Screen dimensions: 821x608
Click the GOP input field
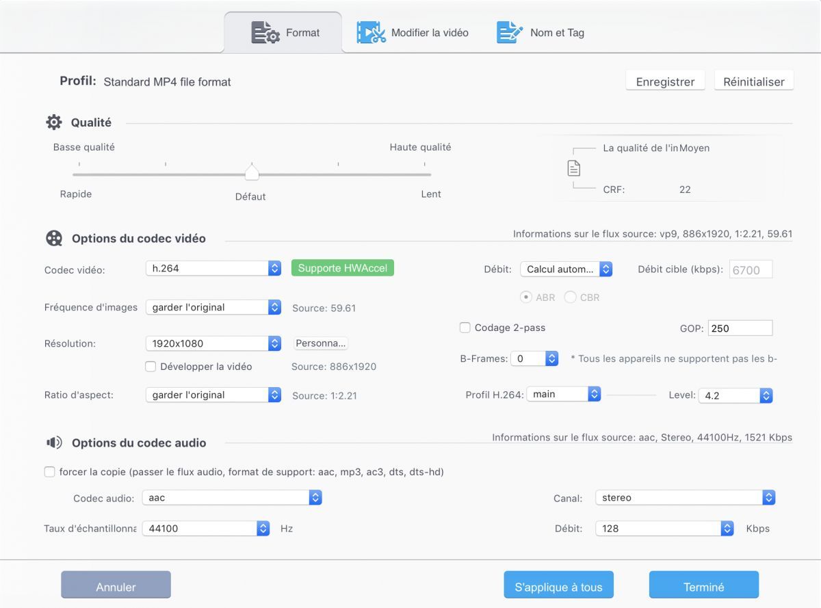[x=740, y=328]
